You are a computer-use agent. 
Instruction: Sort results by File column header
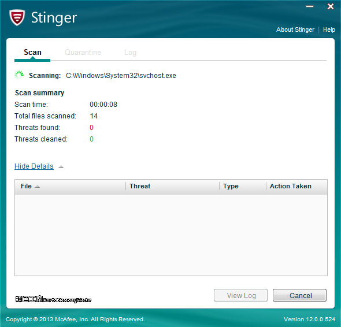(x=70, y=187)
